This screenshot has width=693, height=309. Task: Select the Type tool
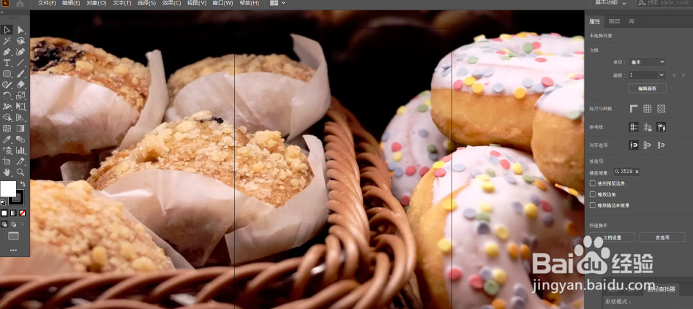tap(7, 63)
